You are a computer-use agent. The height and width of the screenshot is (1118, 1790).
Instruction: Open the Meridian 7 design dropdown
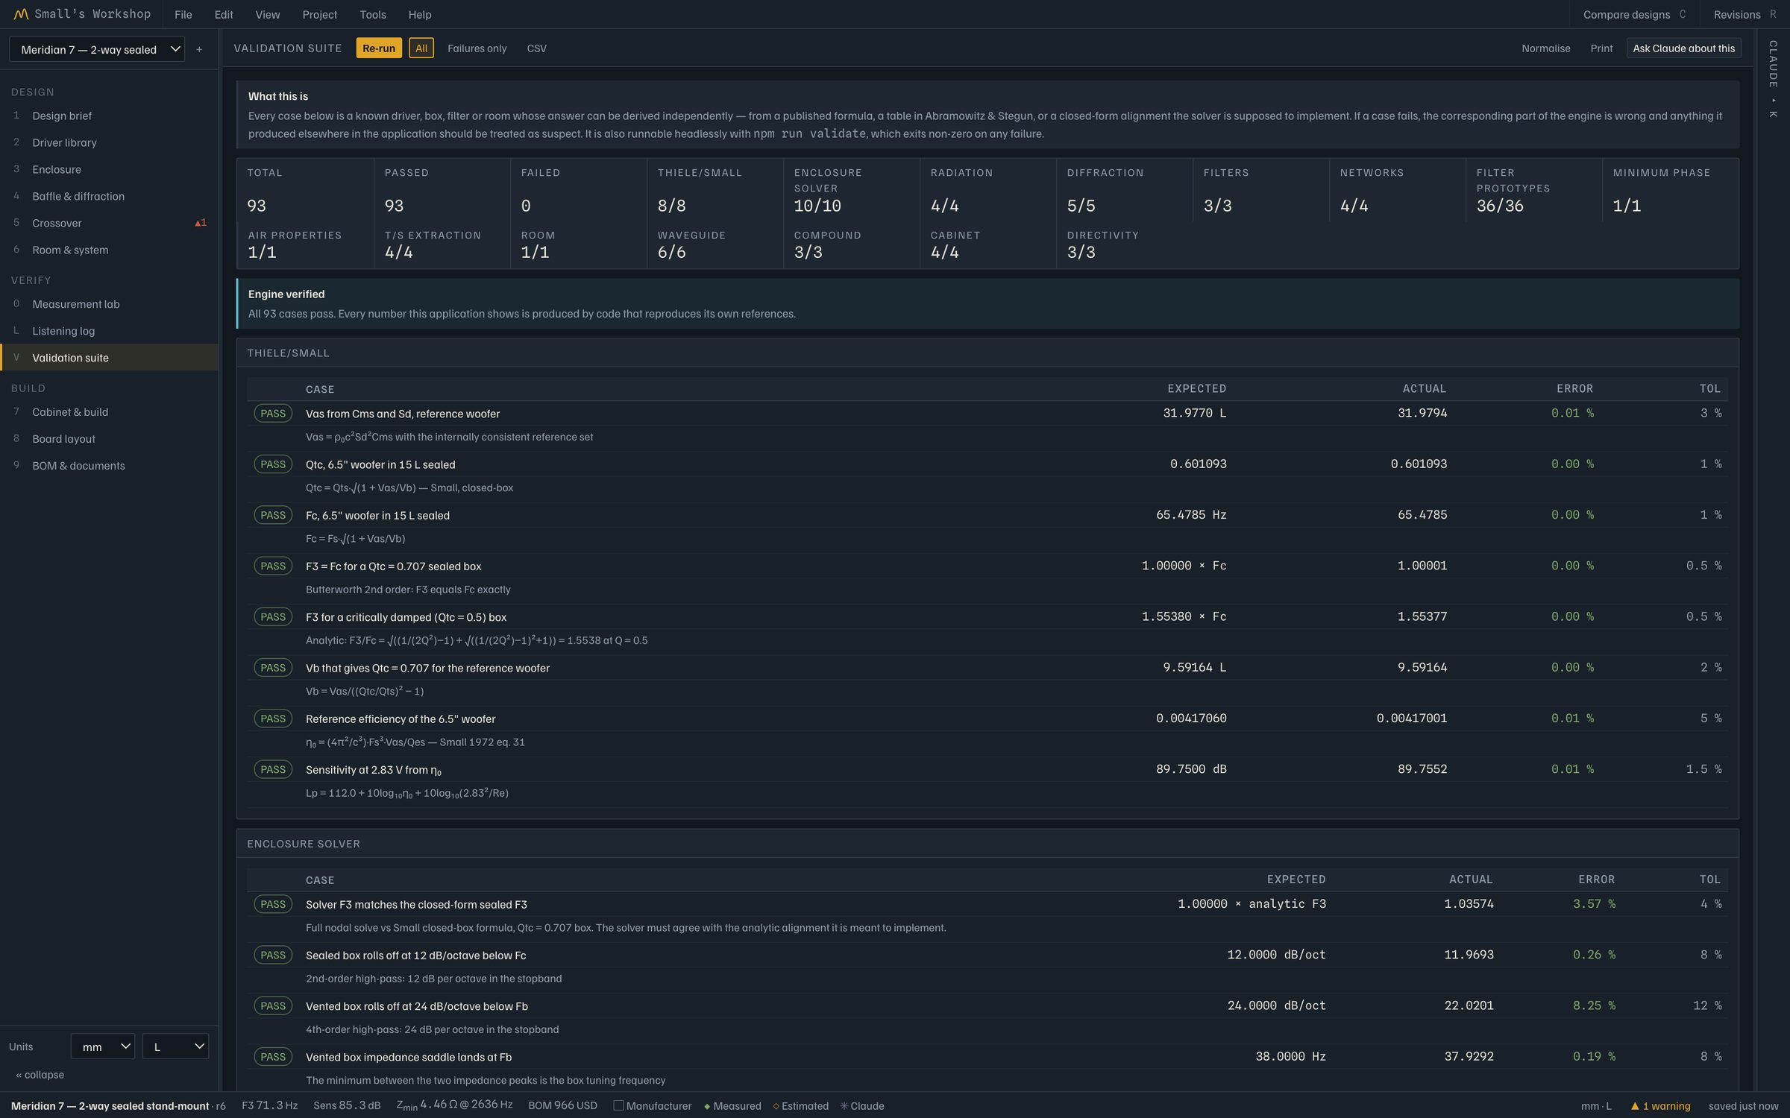point(97,49)
